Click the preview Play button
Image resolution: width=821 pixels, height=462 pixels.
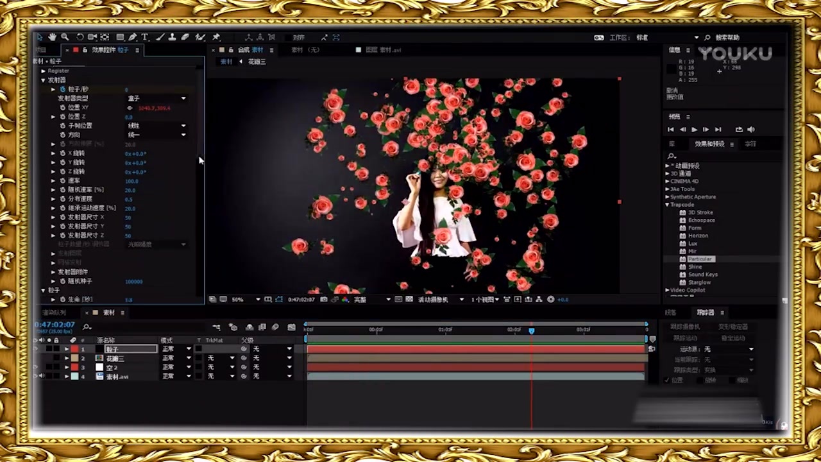694,130
